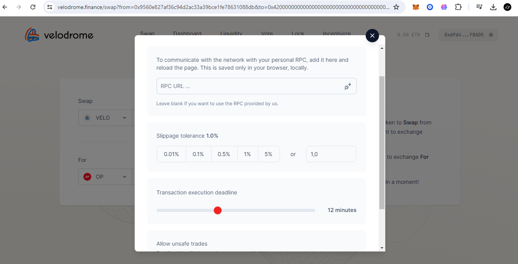Click the "Allow unsafe trades" heading
Viewport: 518px width, 264px height.
tap(182, 244)
